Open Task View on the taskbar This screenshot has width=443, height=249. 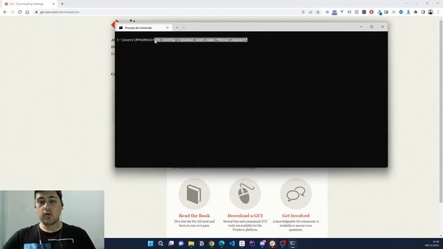[171, 243]
